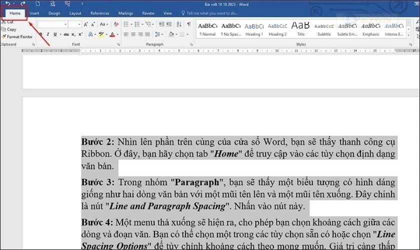Apply the Subtitle style

tap(324, 29)
